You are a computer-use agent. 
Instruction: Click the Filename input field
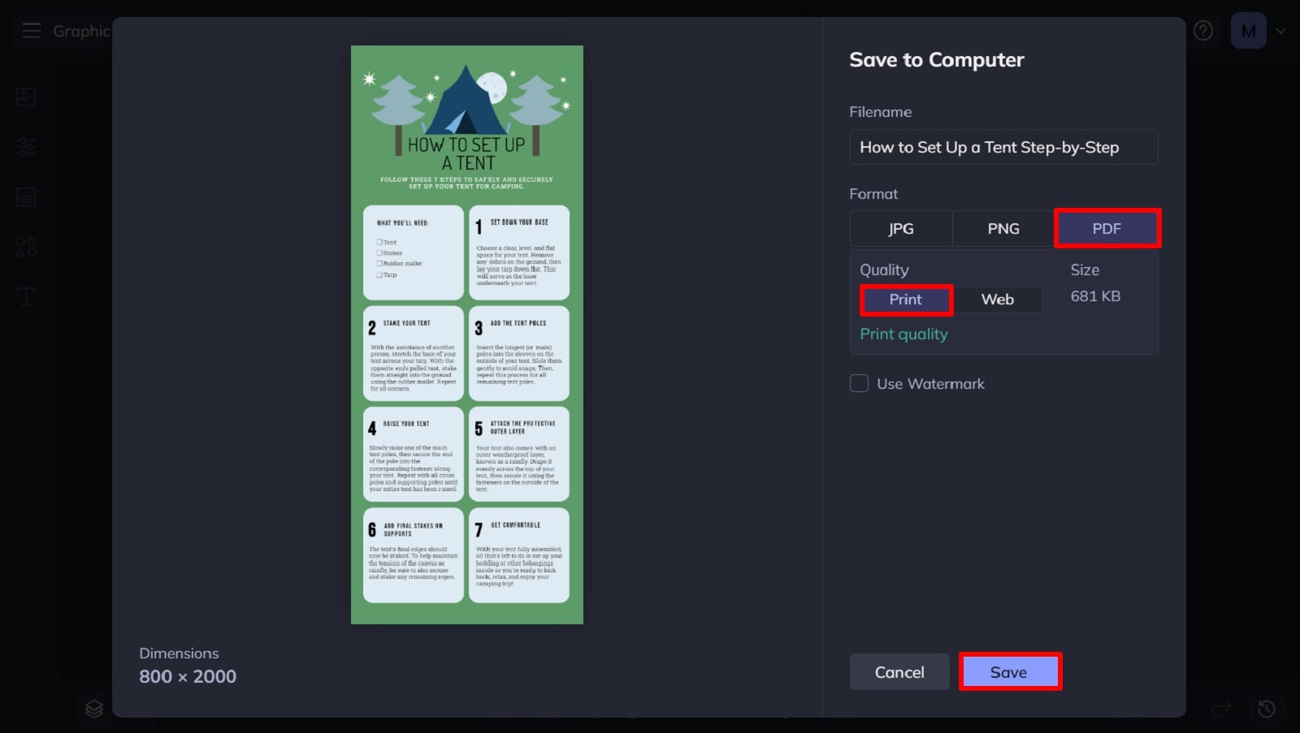(1004, 147)
